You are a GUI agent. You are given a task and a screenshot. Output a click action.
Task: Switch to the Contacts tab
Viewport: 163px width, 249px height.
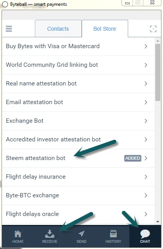coord(58,29)
